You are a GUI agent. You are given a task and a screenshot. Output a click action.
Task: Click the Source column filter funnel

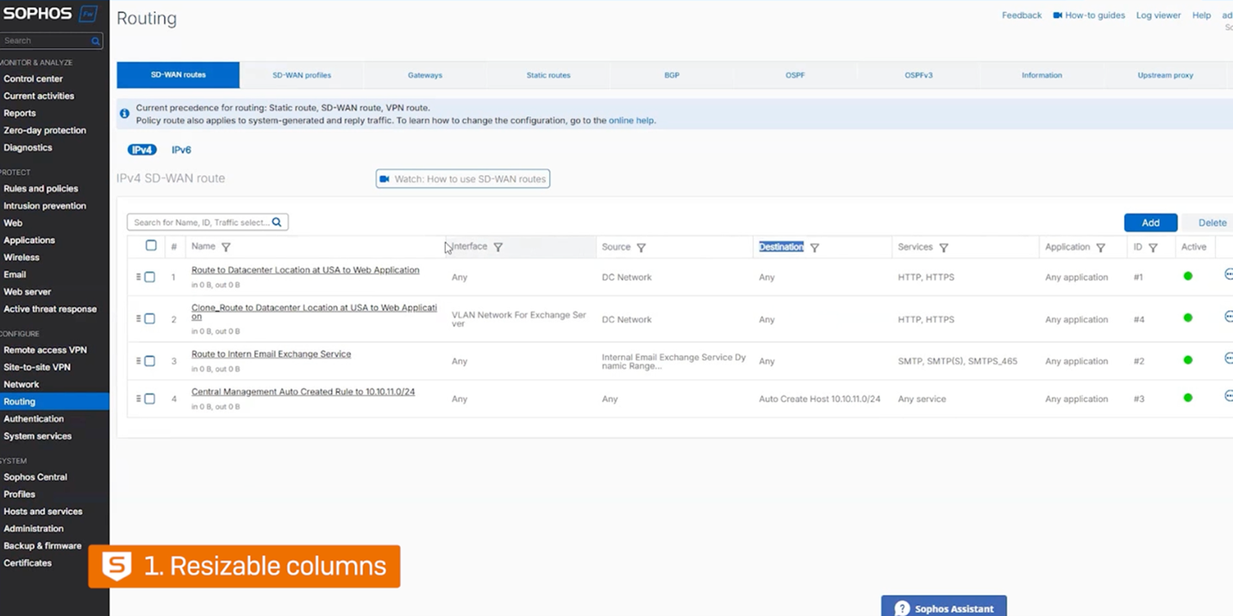click(641, 247)
